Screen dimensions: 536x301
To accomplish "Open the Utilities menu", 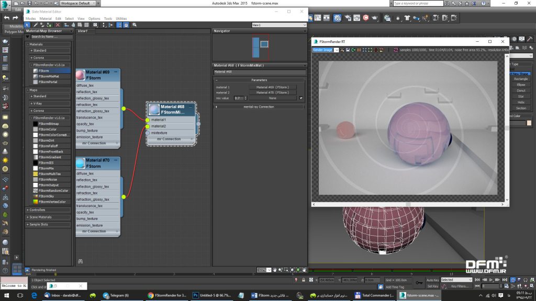I will point(121,18).
